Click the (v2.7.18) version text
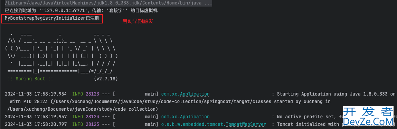 pos(106,79)
